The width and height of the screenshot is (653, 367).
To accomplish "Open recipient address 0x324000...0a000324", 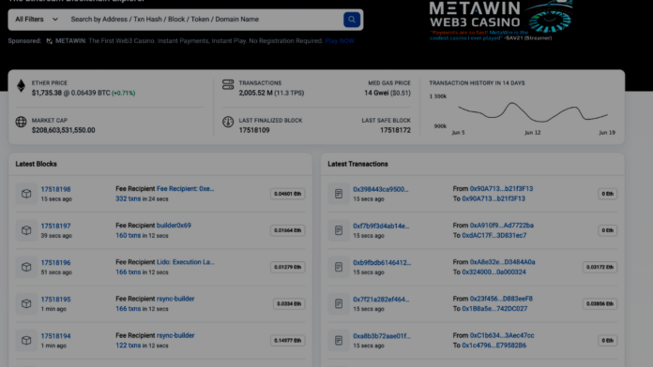I will [494, 272].
